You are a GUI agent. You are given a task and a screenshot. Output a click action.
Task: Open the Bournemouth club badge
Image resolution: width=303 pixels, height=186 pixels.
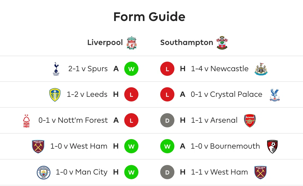[x=272, y=146]
